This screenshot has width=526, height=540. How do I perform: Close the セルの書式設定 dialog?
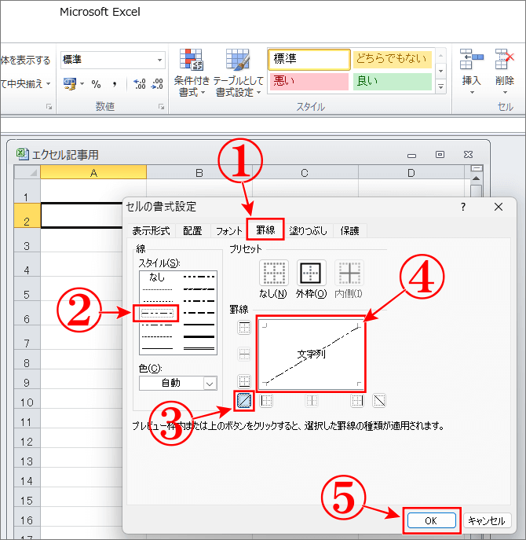tap(499, 207)
